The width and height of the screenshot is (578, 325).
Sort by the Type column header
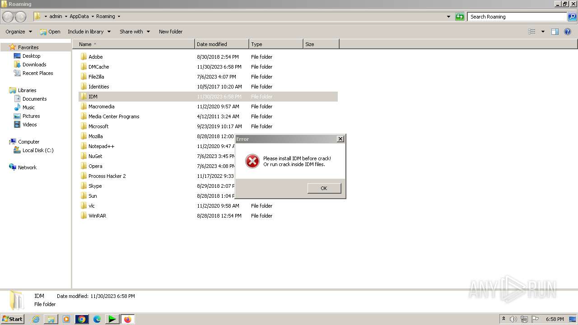tap(276, 44)
